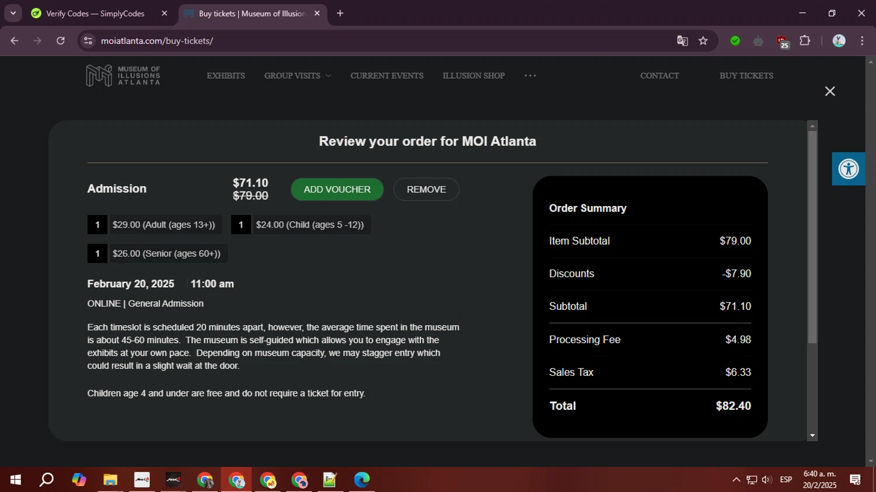The width and height of the screenshot is (876, 492).
Task: Open the accessibility widget icon
Action: (849, 169)
